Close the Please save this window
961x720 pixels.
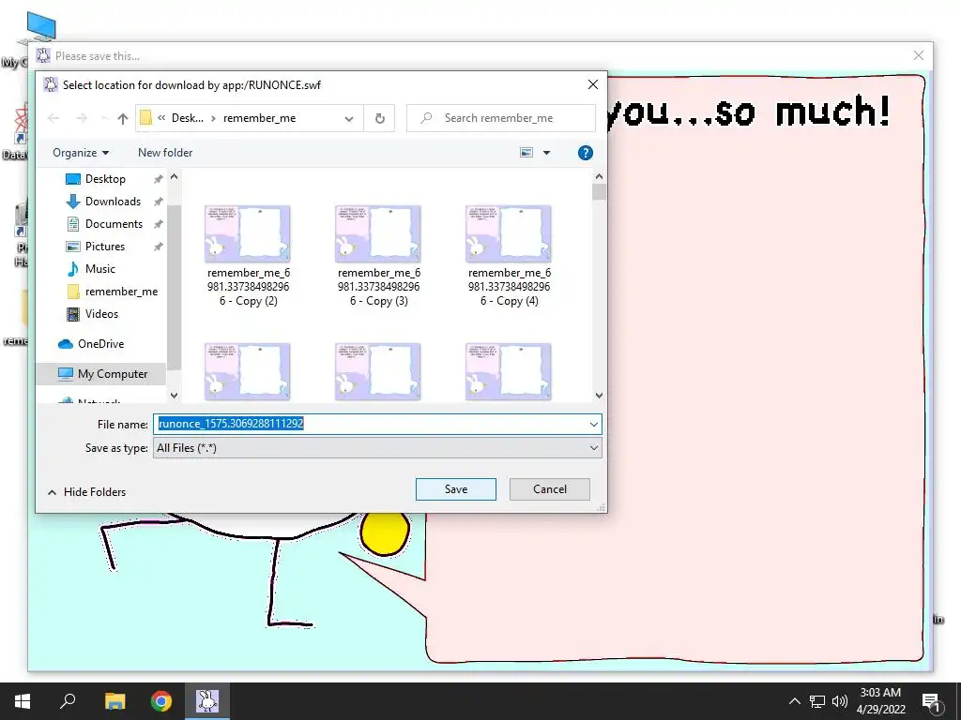pyautogui.click(x=918, y=55)
